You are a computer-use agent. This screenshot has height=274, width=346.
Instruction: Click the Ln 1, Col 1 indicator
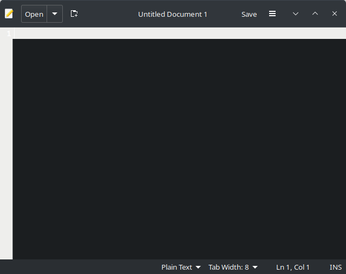[x=293, y=267]
